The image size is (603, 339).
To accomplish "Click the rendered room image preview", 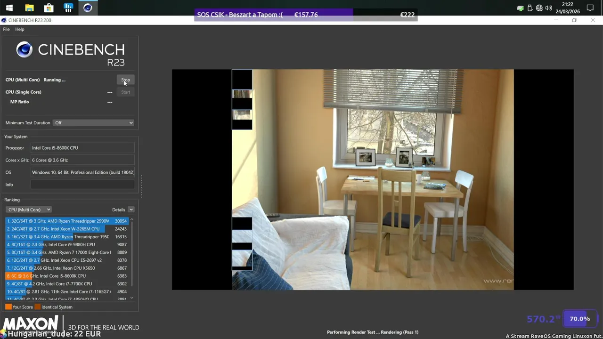I will [373, 179].
